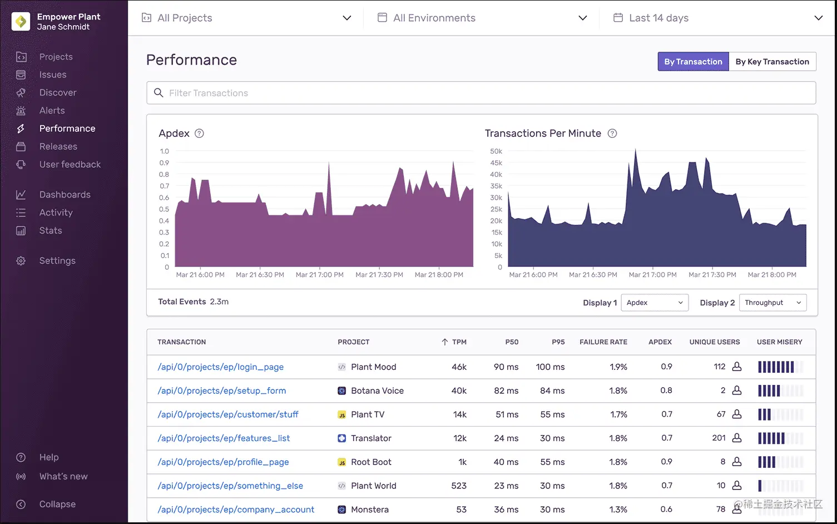Click the Empower Plant organization logo
Screen dimensions: 837x524
(x=21, y=21)
